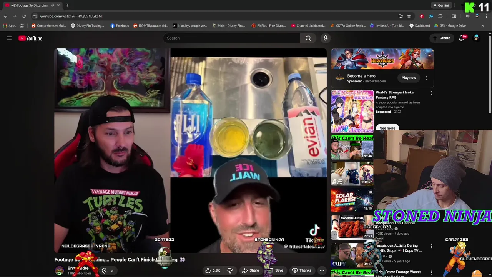Viewport: 492px width, 277px height.
Task: Like the video with 6.8K likes
Action: pyautogui.click(x=212, y=270)
